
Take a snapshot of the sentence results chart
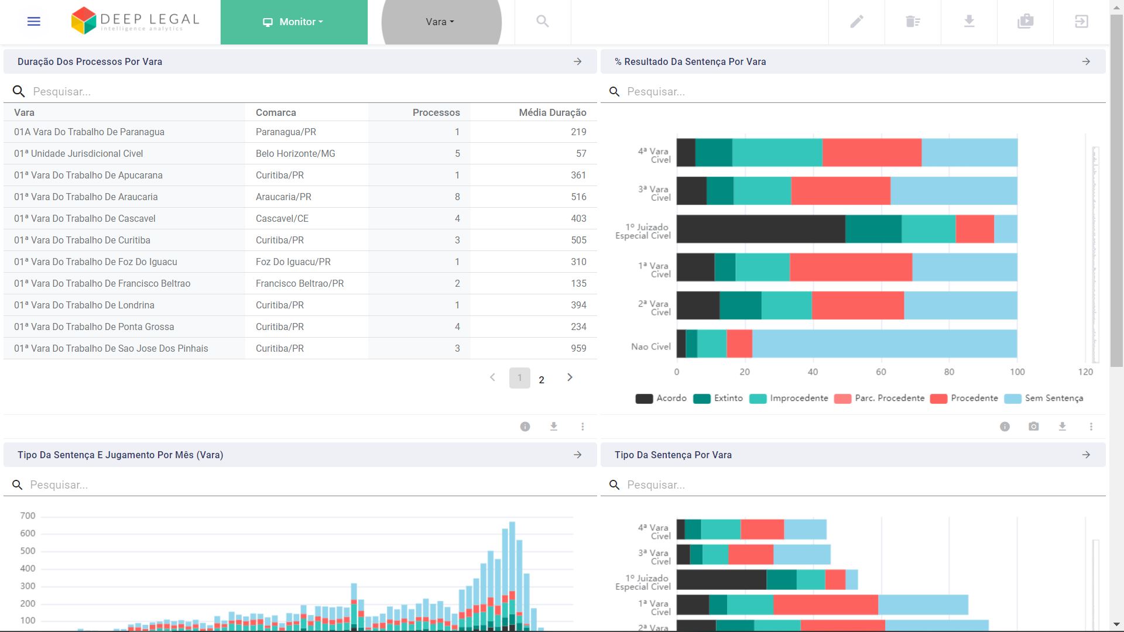coord(1034,427)
